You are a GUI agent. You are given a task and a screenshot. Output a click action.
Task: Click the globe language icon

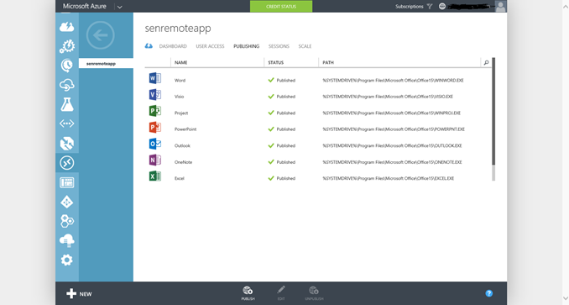[x=442, y=6]
